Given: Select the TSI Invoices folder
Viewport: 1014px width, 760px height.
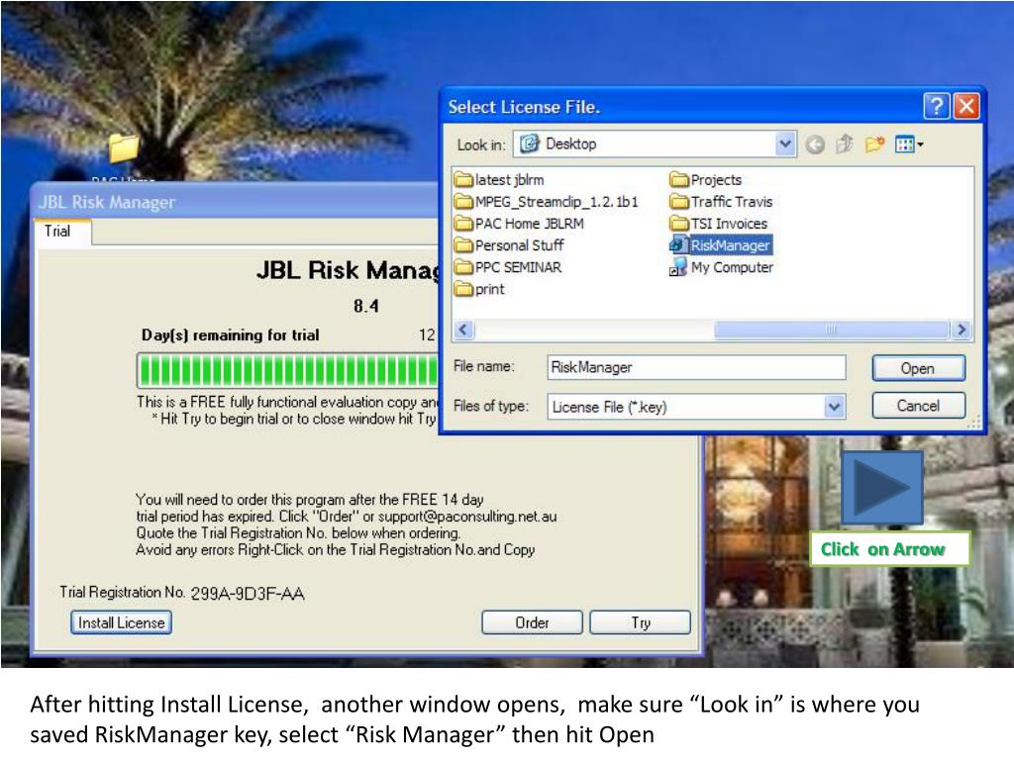Looking at the screenshot, I should click(719, 224).
